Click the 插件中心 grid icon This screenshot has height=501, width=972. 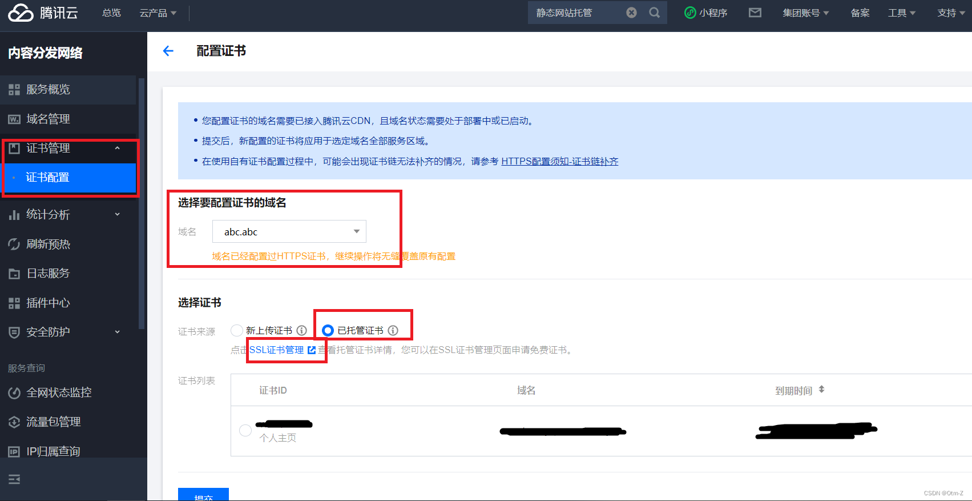14,303
